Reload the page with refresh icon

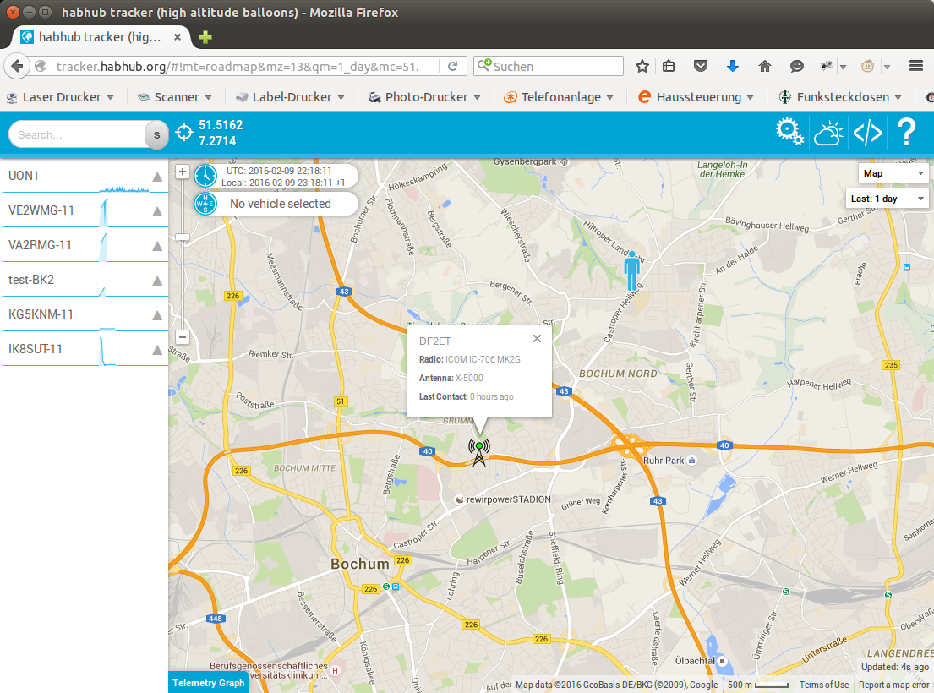(453, 66)
